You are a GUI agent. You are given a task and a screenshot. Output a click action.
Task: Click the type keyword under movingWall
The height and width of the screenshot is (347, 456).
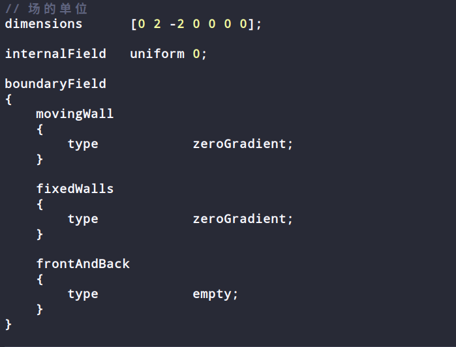(83, 144)
